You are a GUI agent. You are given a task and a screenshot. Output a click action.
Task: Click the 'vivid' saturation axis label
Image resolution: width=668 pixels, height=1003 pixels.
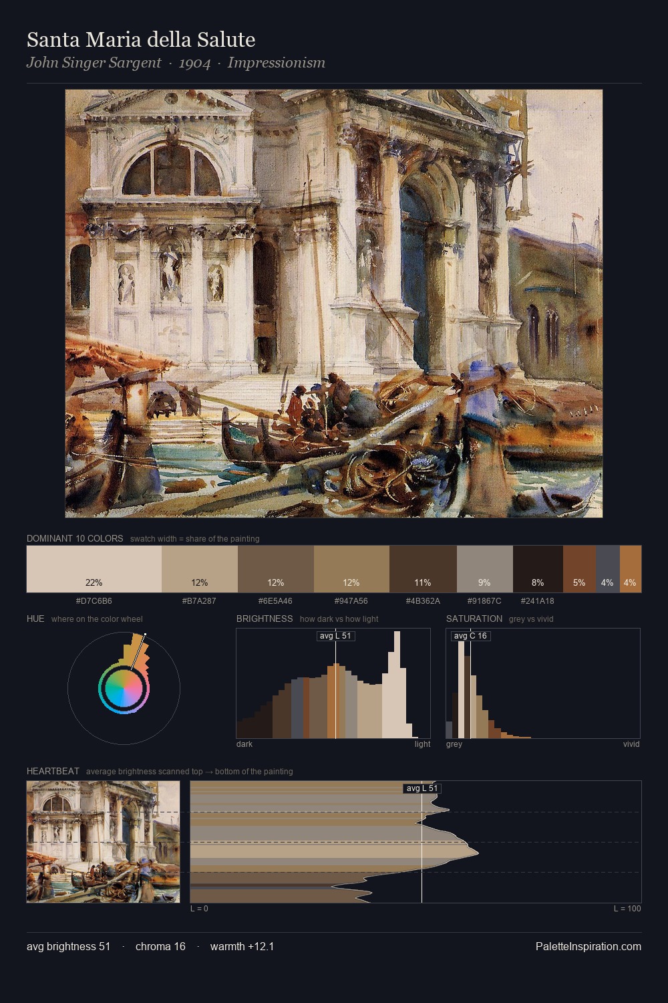pos(631,744)
